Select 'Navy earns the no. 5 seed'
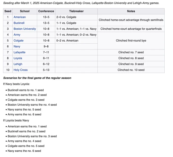The width and height of the screenshot is (173, 157). pyautogui.click(x=24, y=110)
